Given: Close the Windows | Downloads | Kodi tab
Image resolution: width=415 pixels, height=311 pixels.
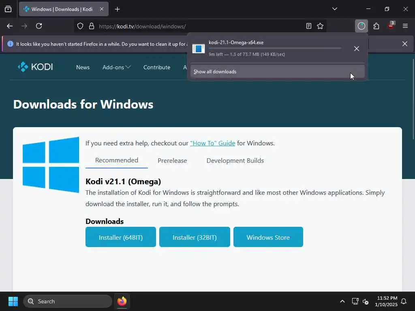Looking at the screenshot, I should 102,9.
